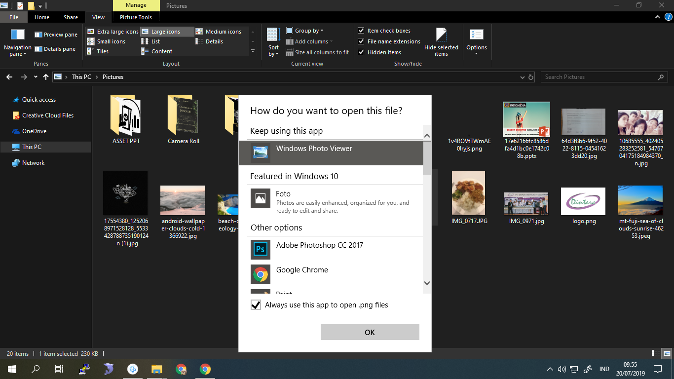Open the Add columns dropdown

[309, 41]
